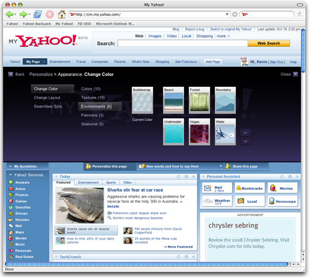
Task: Click the Answers service icon in sidebar
Action: [11, 182]
